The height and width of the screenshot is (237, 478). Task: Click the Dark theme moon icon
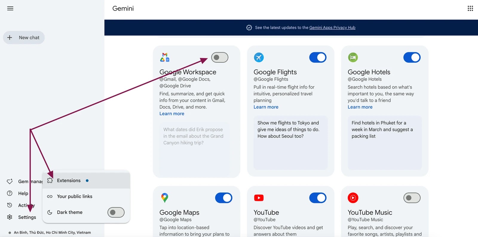coord(50,212)
